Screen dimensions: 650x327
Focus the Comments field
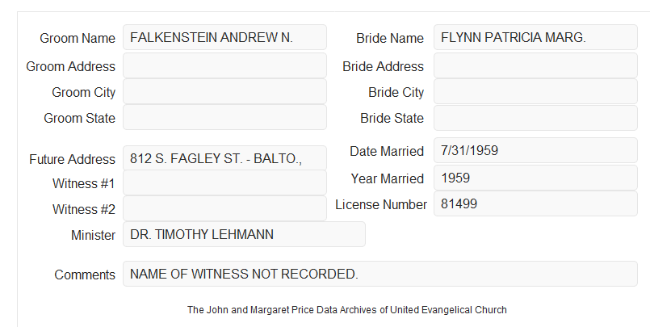coord(380,274)
